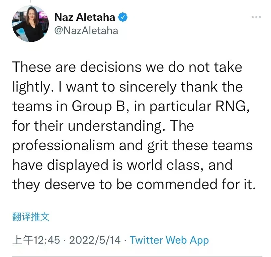Click the first line starting with These
This screenshot has width=271, height=257.
(x=127, y=68)
